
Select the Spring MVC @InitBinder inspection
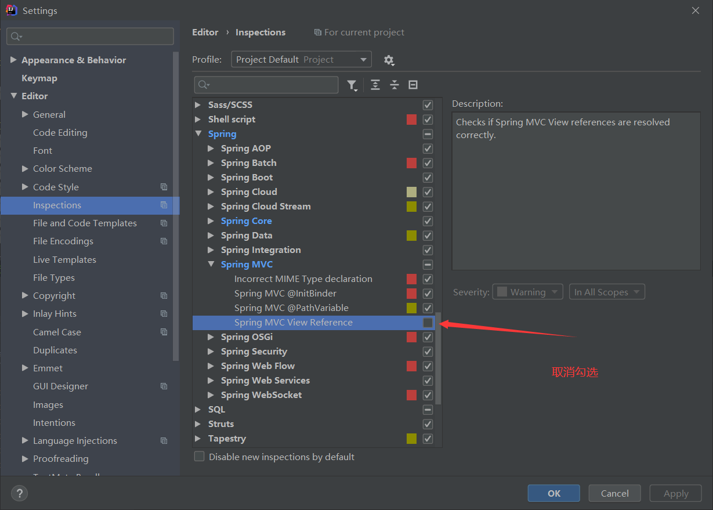(x=285, y=294)
